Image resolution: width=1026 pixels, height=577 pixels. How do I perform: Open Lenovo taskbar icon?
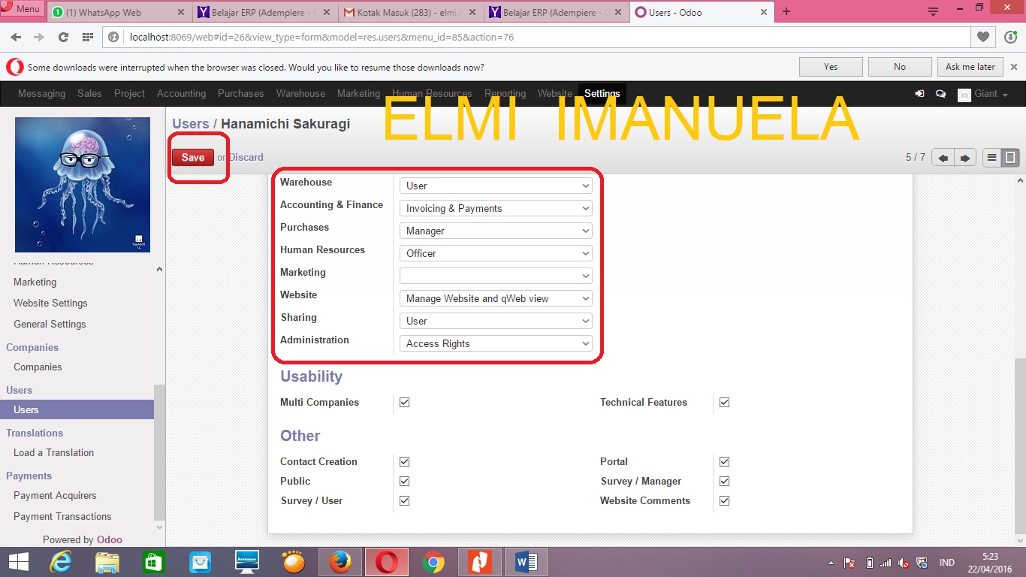246,562
